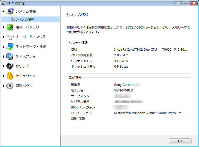Screen dimensions: 199x147
Task: Click the システムメモリ label
Action: (82, 61)
